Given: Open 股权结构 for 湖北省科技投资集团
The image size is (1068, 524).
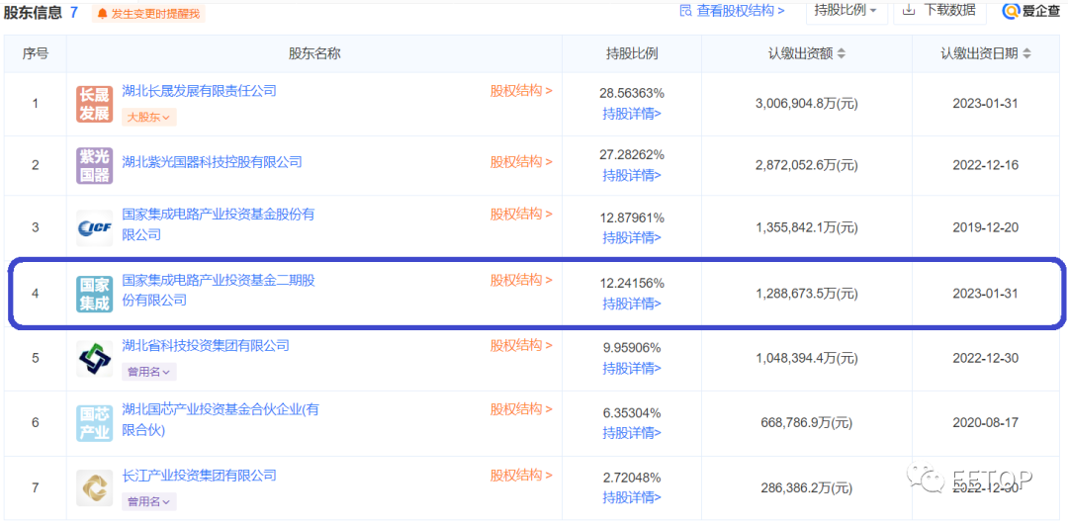Looking at the screenshot, I should click(x=521, y=345).
